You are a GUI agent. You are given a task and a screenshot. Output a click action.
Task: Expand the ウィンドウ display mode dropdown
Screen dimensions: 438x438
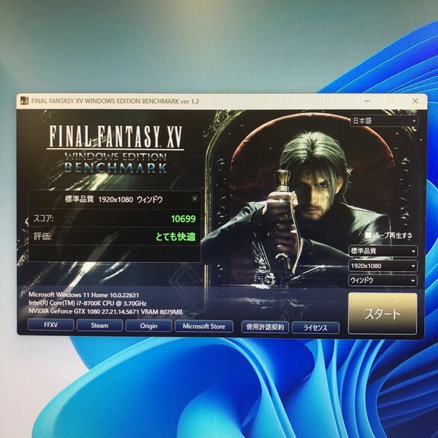383,281
